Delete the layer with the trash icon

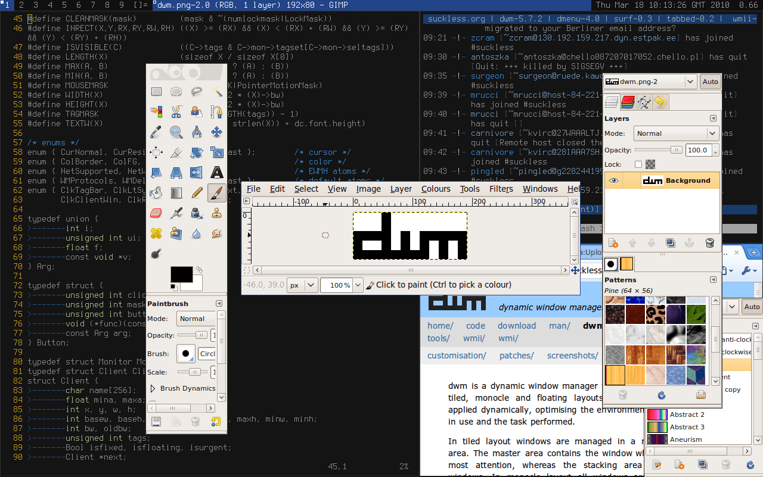709,243
